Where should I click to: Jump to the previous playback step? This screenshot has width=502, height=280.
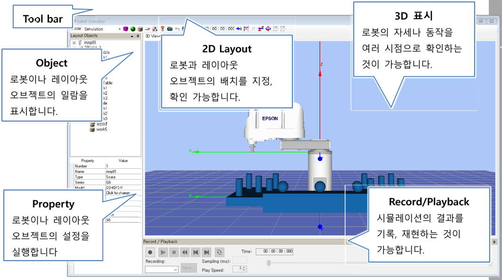pos(195,252)
